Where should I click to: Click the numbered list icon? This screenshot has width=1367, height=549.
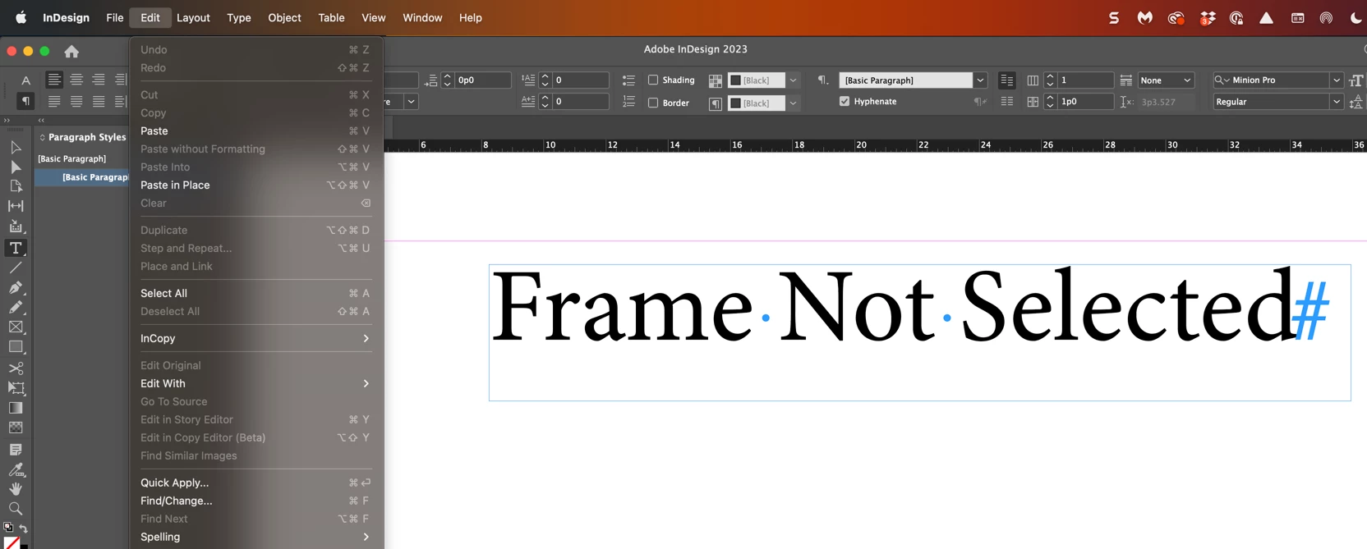(628, 102)
